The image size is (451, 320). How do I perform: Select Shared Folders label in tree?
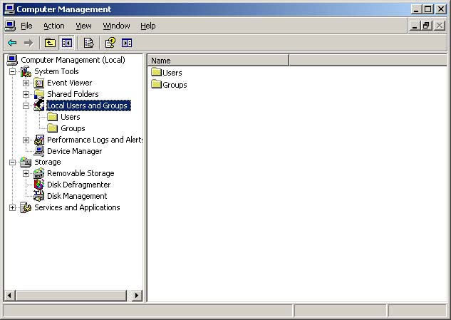[x=73, y=94]
